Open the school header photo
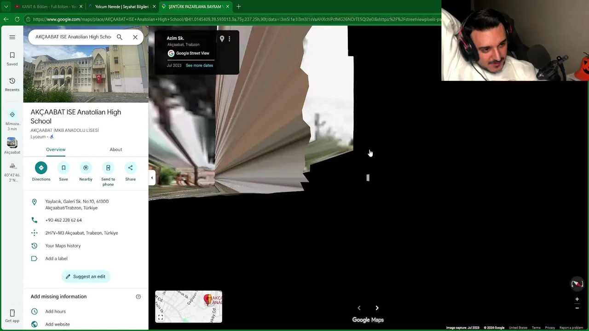Image resolution: width=589 pixels, height=331 pixels. pyautogui.click(x=86, y=64)
